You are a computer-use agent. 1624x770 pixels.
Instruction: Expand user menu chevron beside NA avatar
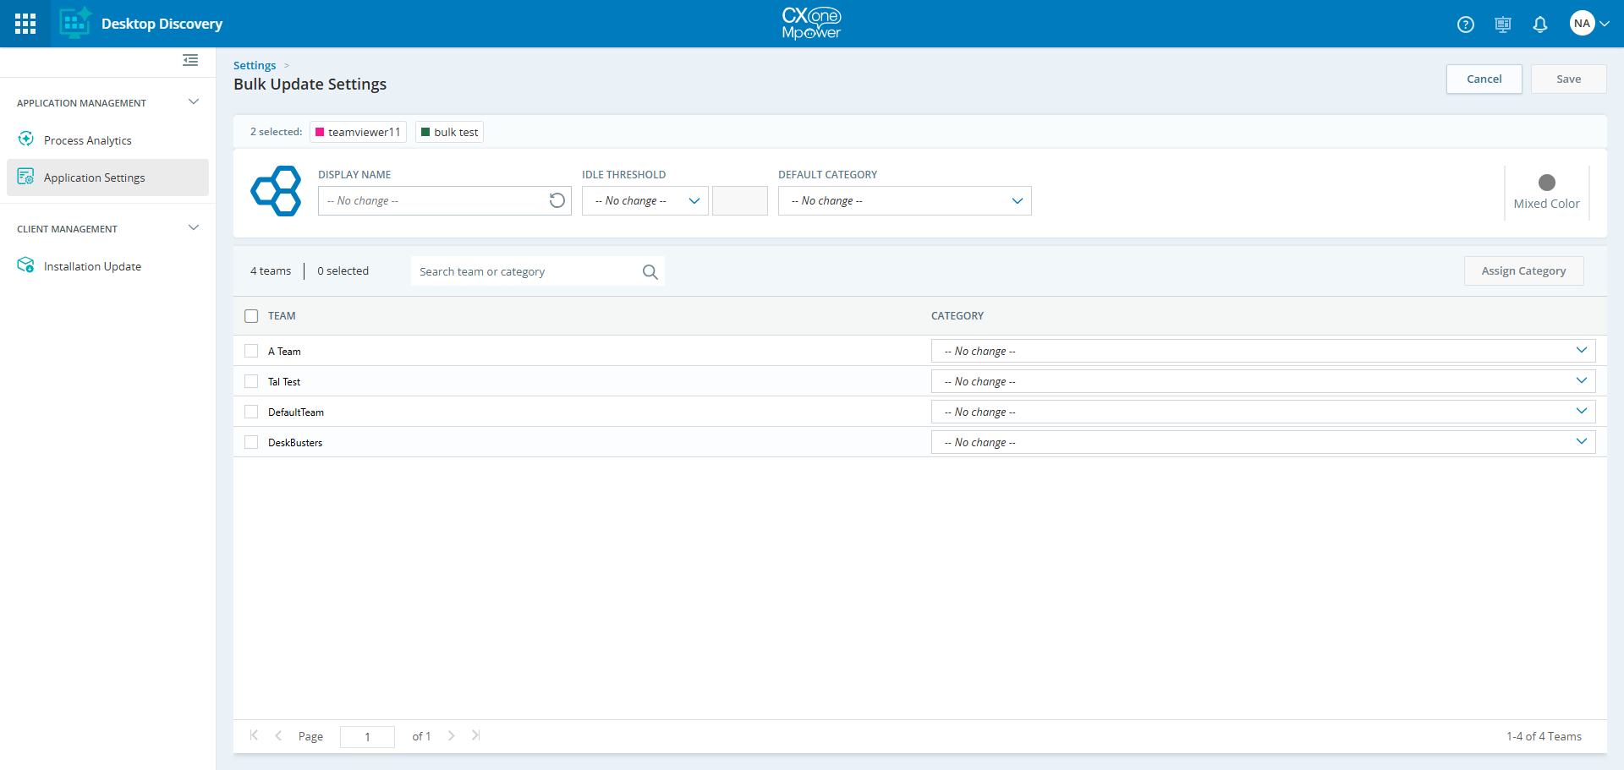(x=1605, y=24)
